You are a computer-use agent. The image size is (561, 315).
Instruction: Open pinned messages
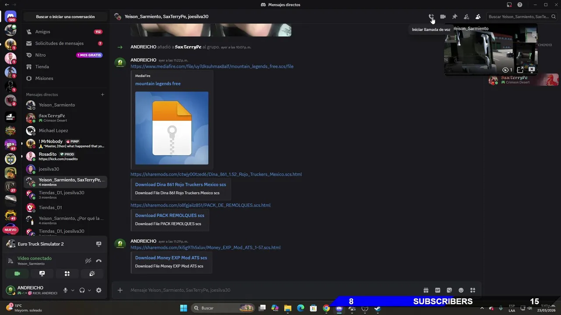(454, 17)
